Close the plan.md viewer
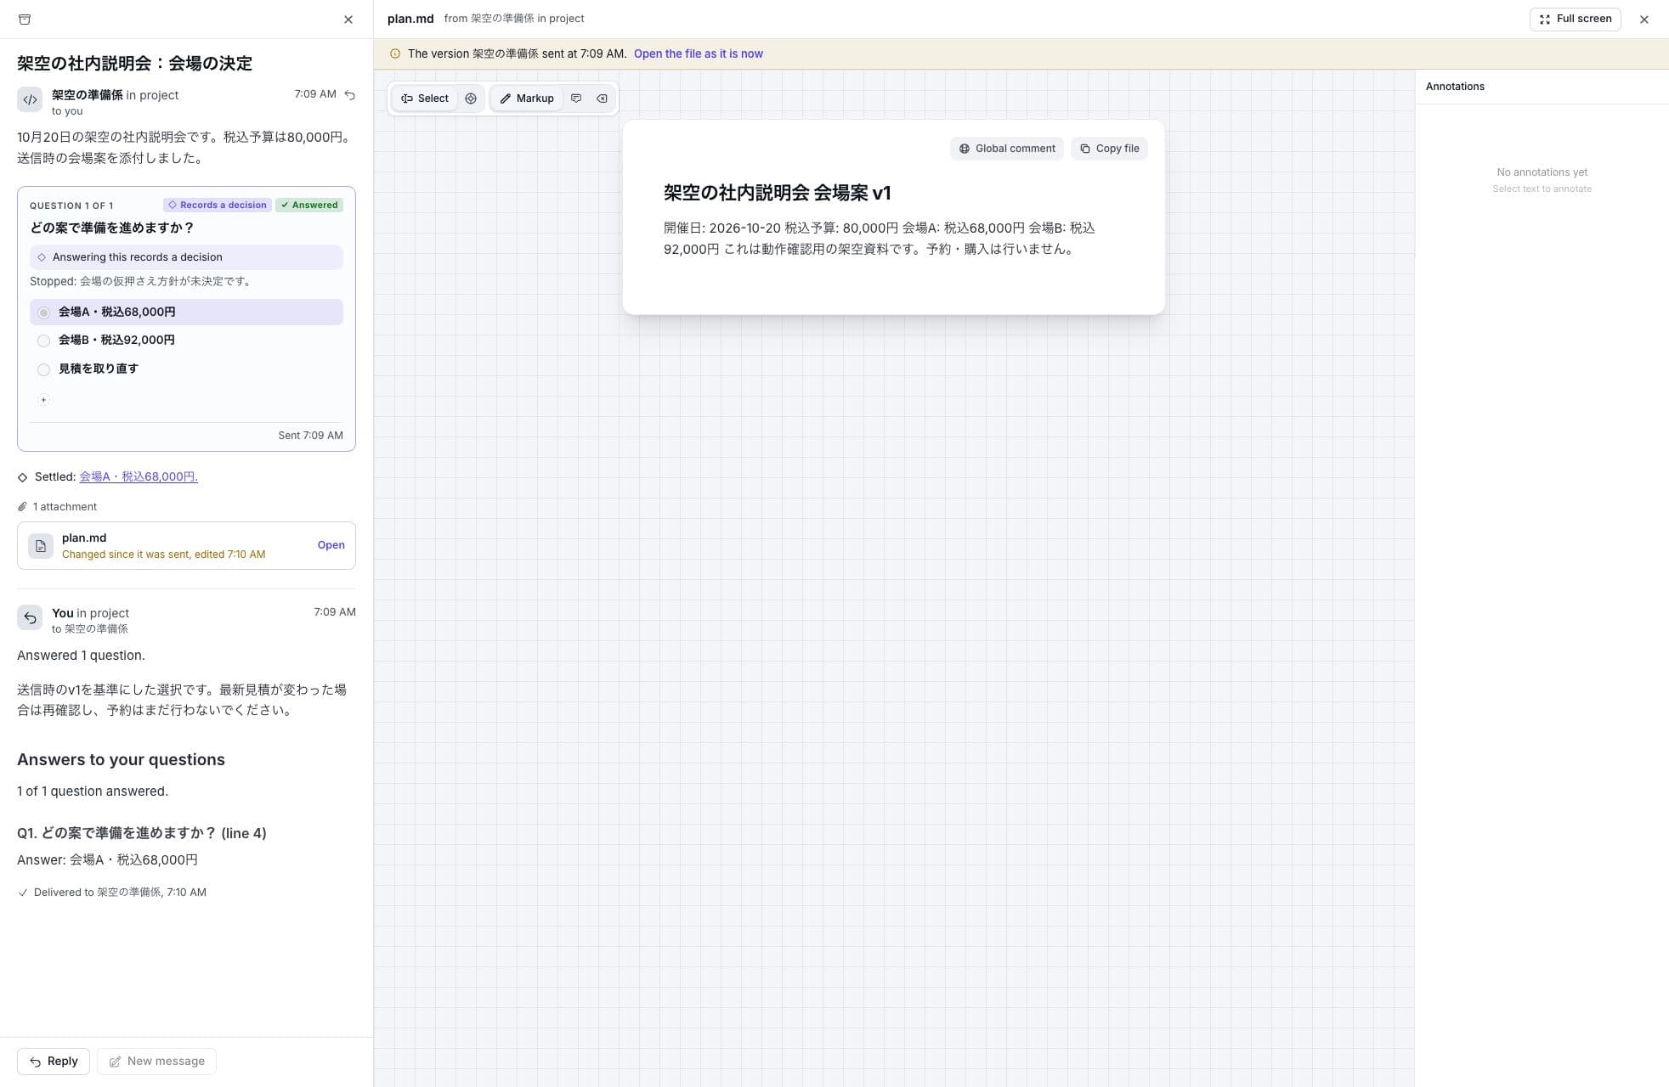Image resolution: width=1669 pixels, height=1087 pixels. click(1644, 20)
